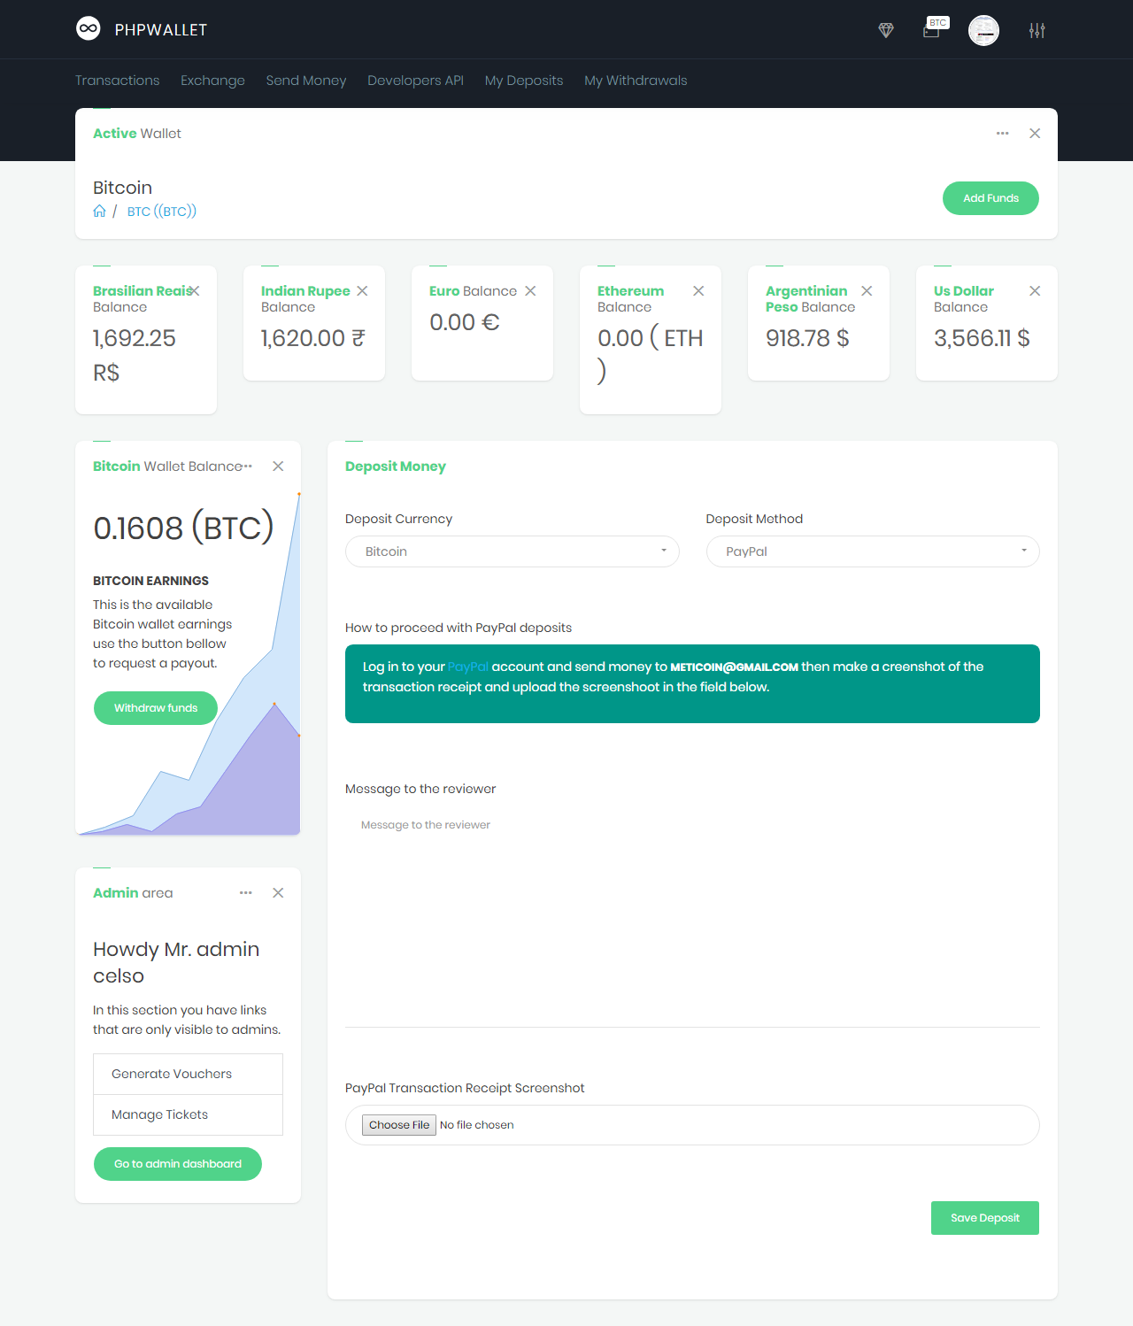Click the home icon in the breadcrumb
Image resolution: width=1133 pixels, height=1326 pixels.
pyautogui.click(x=99, y=212)
